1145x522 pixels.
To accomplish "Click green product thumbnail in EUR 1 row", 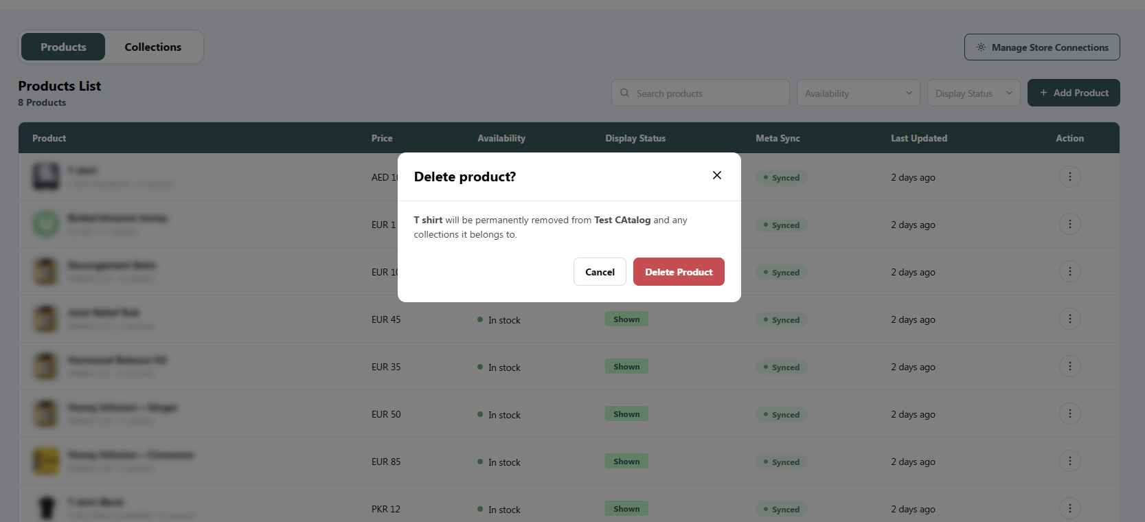I will click(46, 224).
